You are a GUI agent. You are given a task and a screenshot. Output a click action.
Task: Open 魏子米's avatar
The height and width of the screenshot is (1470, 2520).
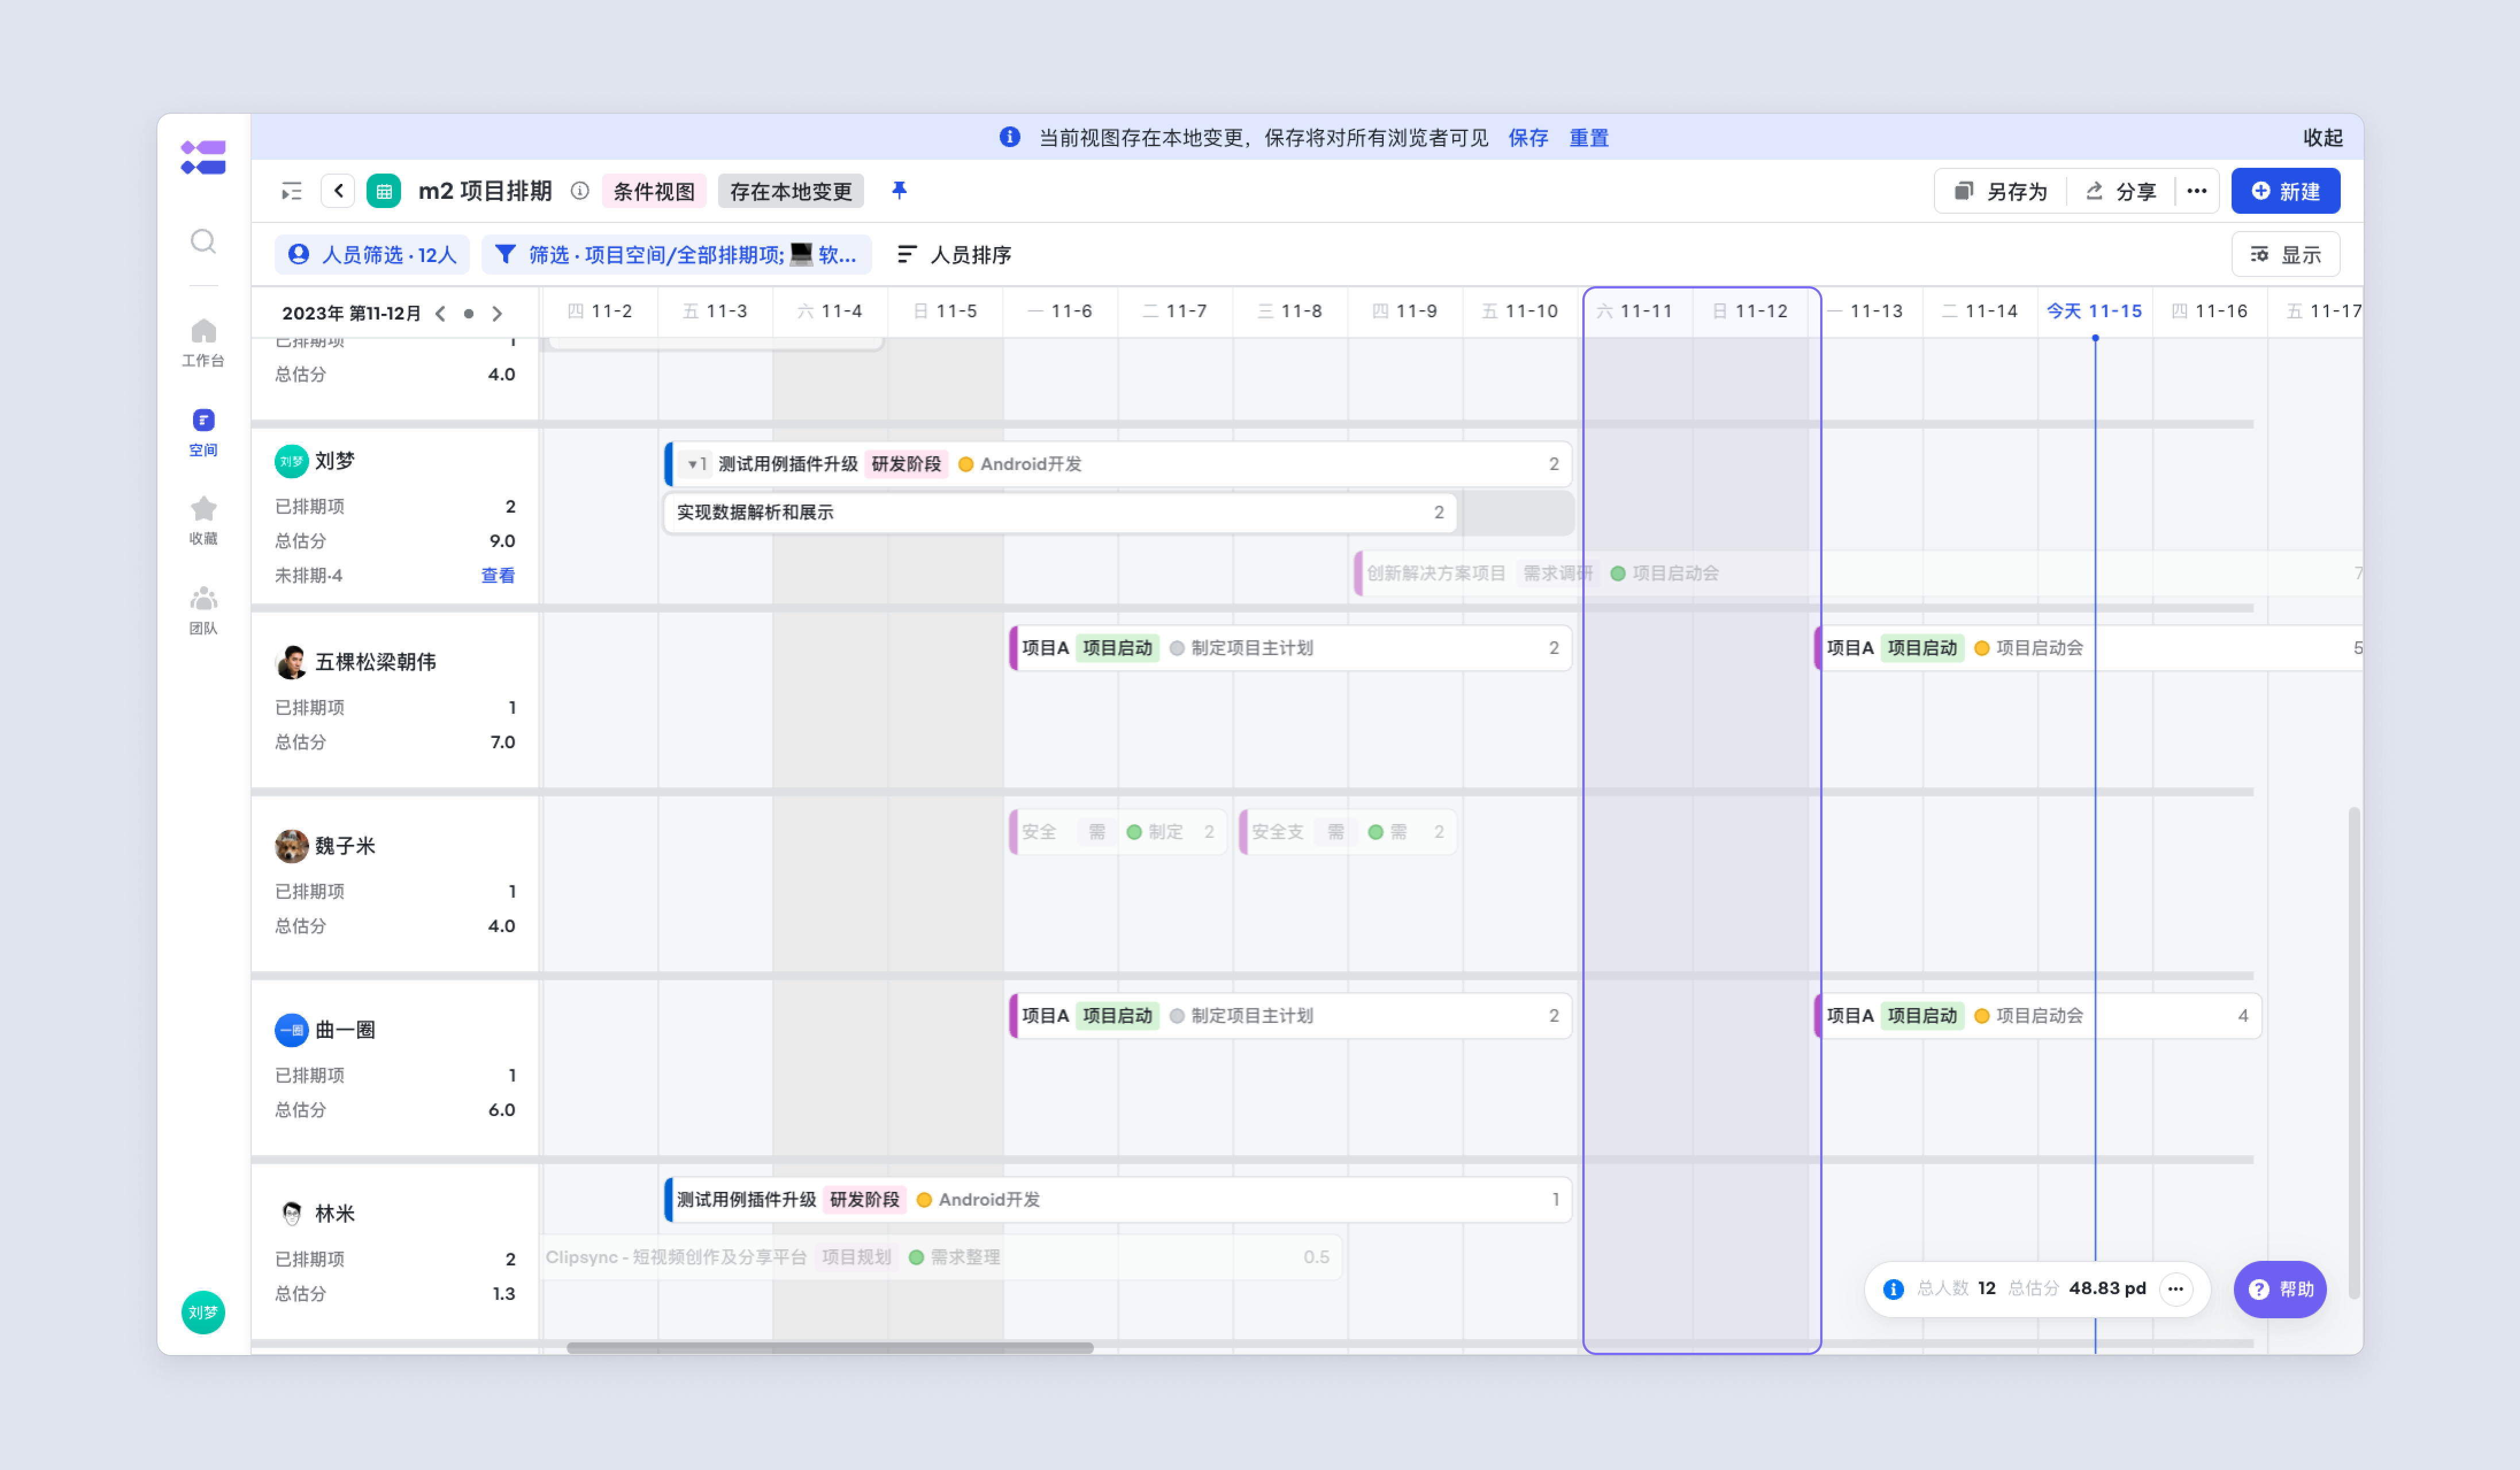[291, 846]
